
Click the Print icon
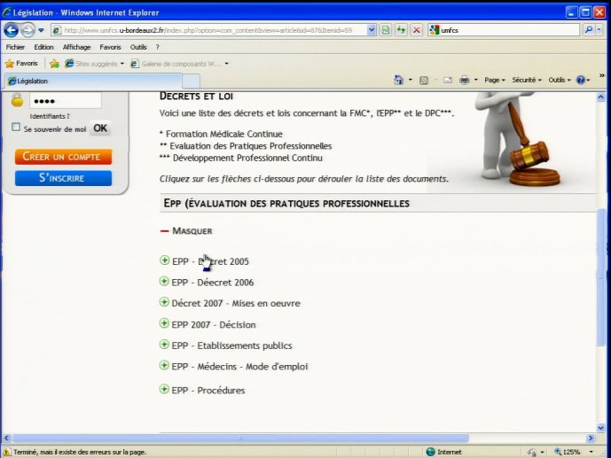point(464,80)
